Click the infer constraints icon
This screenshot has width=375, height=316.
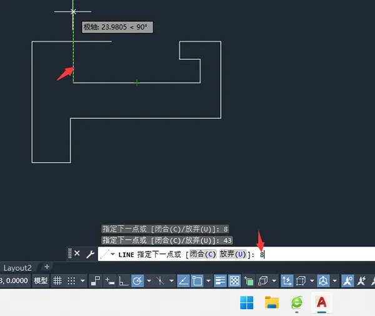coord(96,280)
